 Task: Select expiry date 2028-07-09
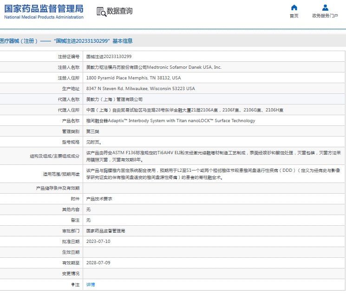[98, 263]
